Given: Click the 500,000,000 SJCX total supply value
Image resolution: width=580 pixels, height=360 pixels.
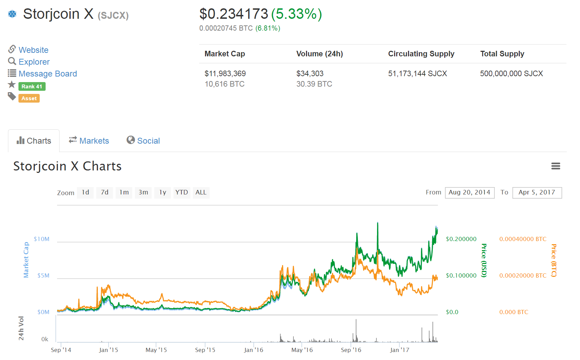Looking at the screenshot, I should (511, 74).
